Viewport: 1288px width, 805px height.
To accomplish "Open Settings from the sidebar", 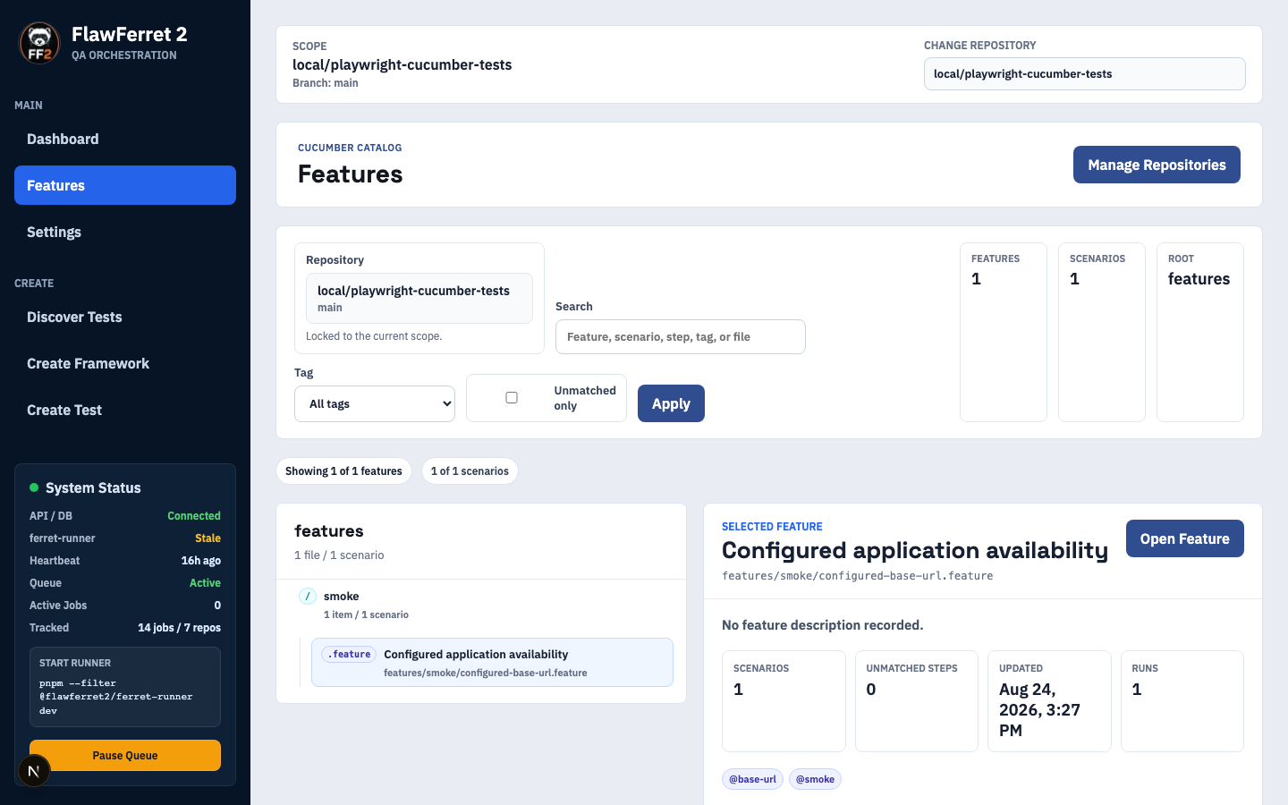I will (x=125, y=232).
